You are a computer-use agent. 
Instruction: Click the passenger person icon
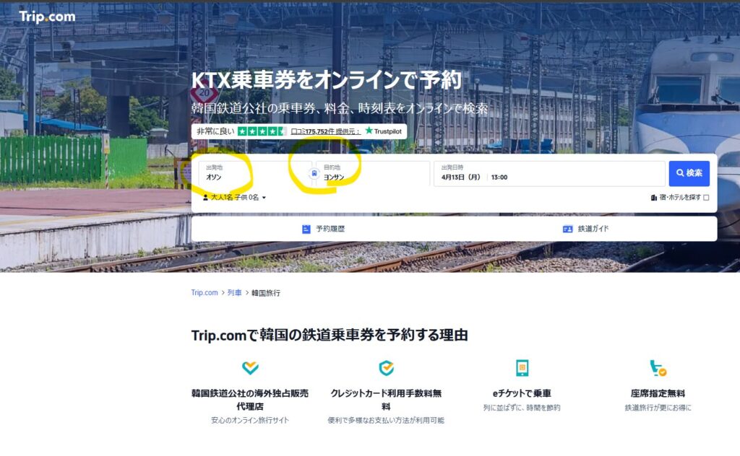[x=205, y=198]
